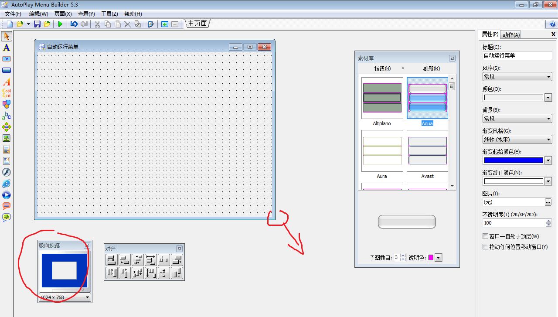Open the 页面(X) menu
The width and height of the screenshot is (558, 317).
click(63, 14)
